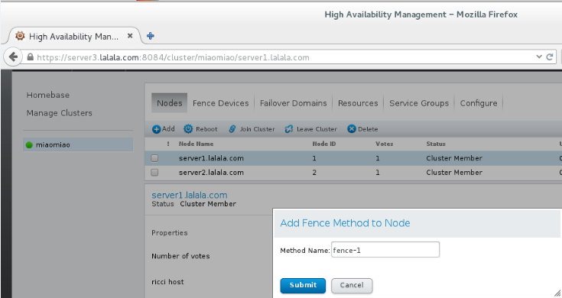
Task: Click the server1.lalala.com node name cell
Action: pos(211,158)
